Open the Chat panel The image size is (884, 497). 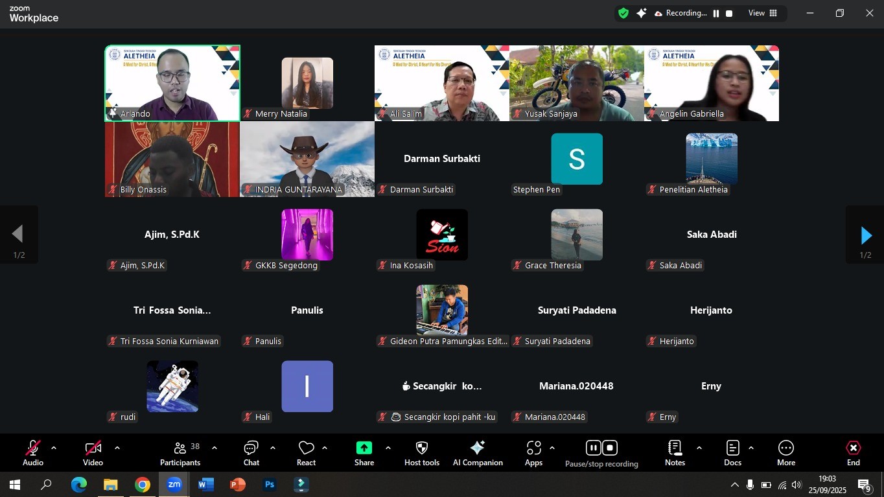coord(251,453)
